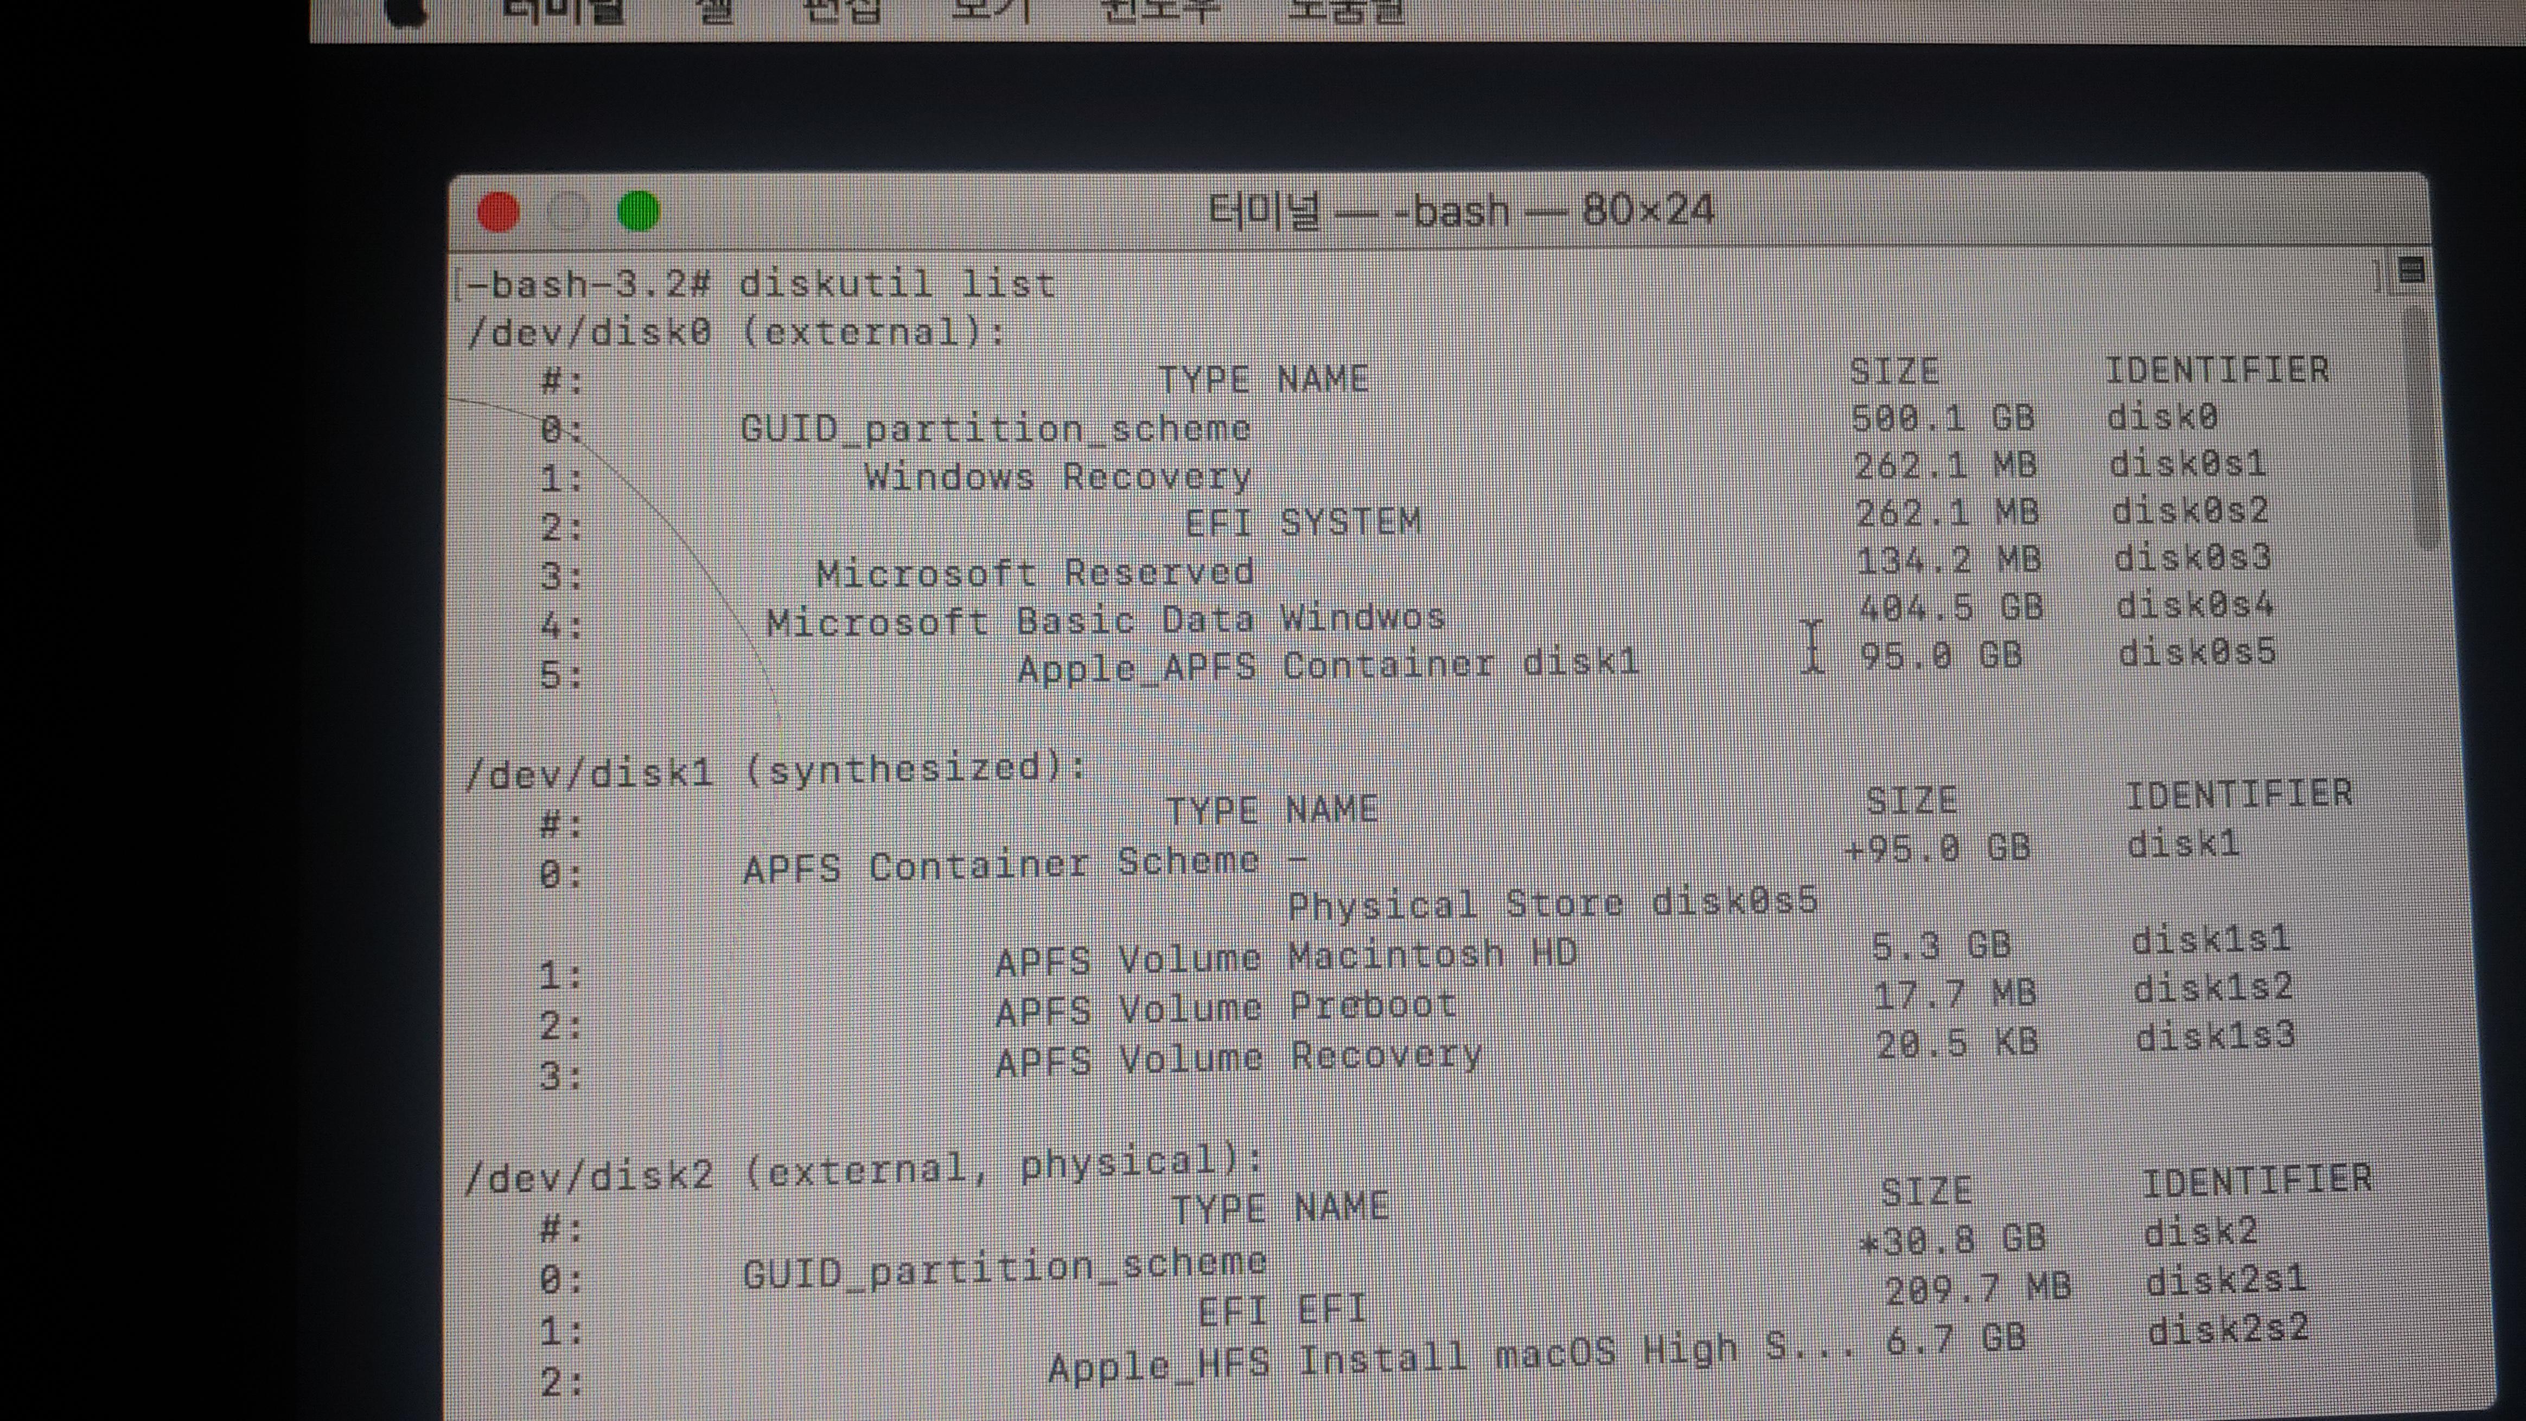This screenshot has height=1421, width=2526.
Task: Click the '500.1 GB' size value
Action: (x=1943, y=419)
